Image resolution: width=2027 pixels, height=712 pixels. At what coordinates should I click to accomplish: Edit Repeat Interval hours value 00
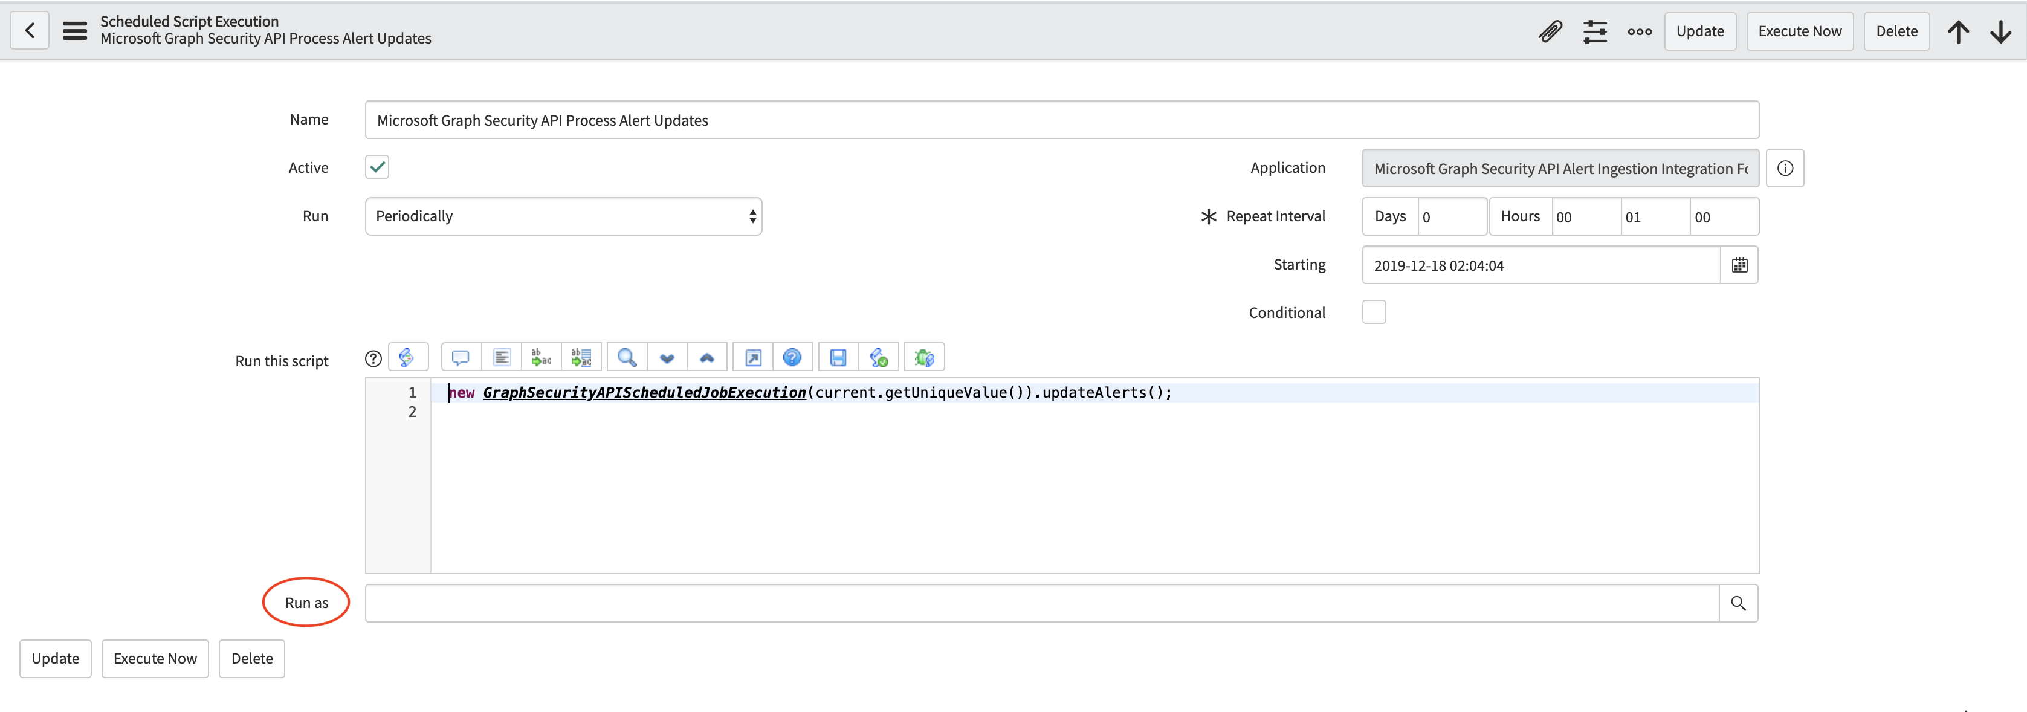click(1586, 217)
